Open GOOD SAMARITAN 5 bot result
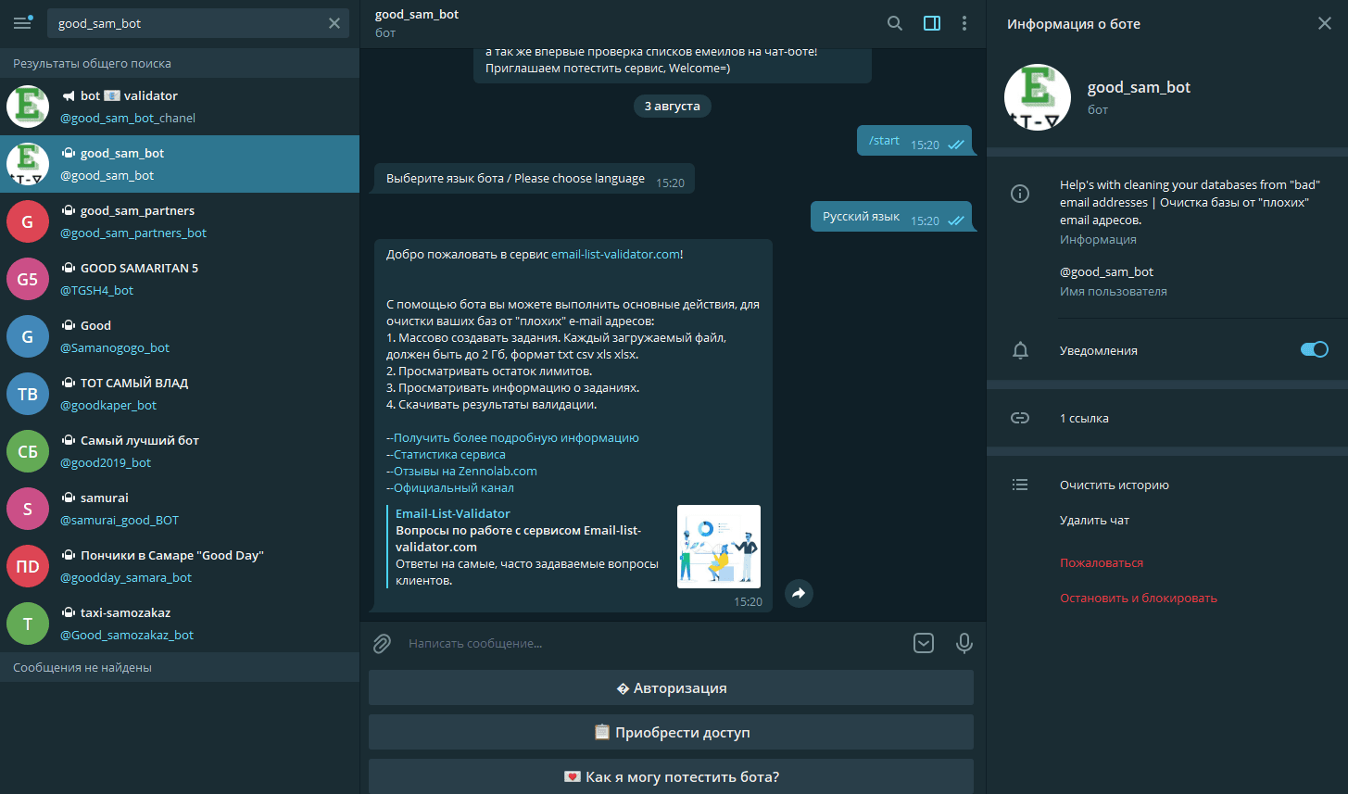Viewport: 1348px width, 794px height. coord(180,279)
